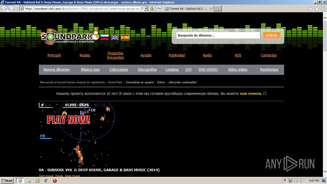Open the address bar history dropdown

[146, 8]
